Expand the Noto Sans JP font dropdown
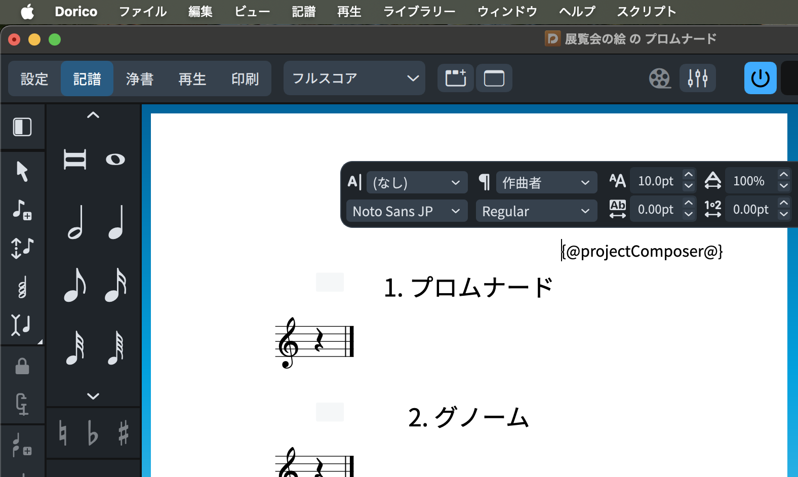The image size is (798, 477). tap(406, 211)
